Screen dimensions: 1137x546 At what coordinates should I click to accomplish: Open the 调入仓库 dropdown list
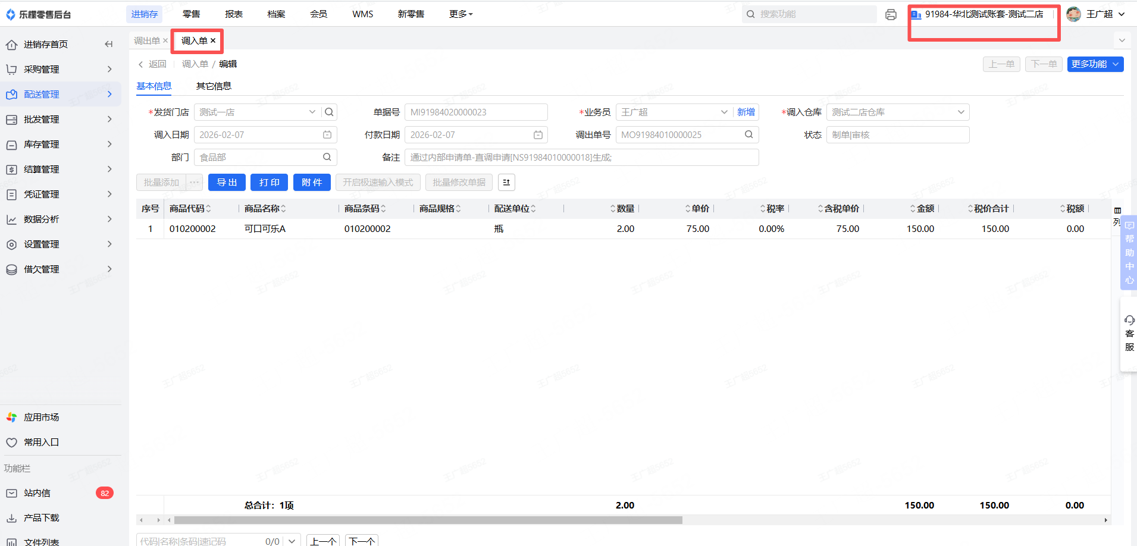[960, 112]
